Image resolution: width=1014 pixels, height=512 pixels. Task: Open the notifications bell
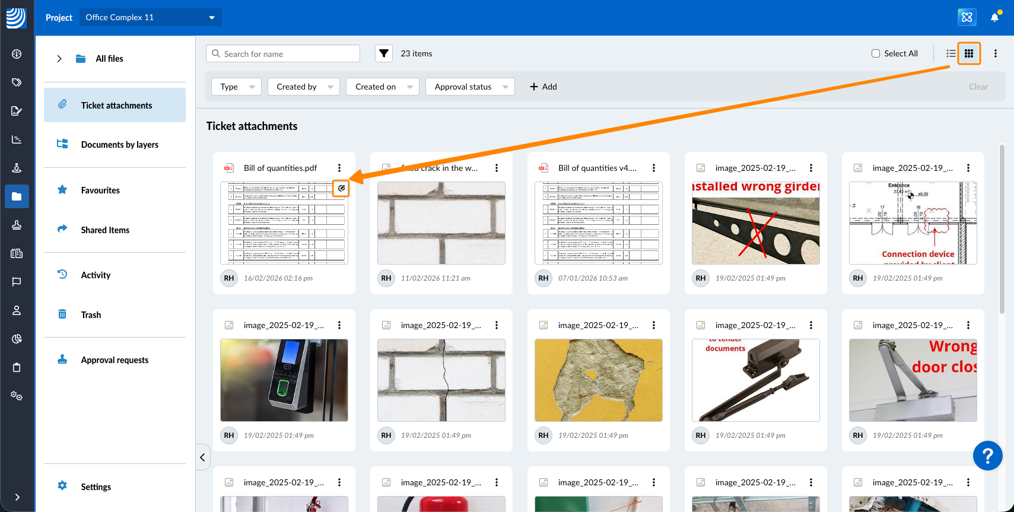tap(995, 17)
